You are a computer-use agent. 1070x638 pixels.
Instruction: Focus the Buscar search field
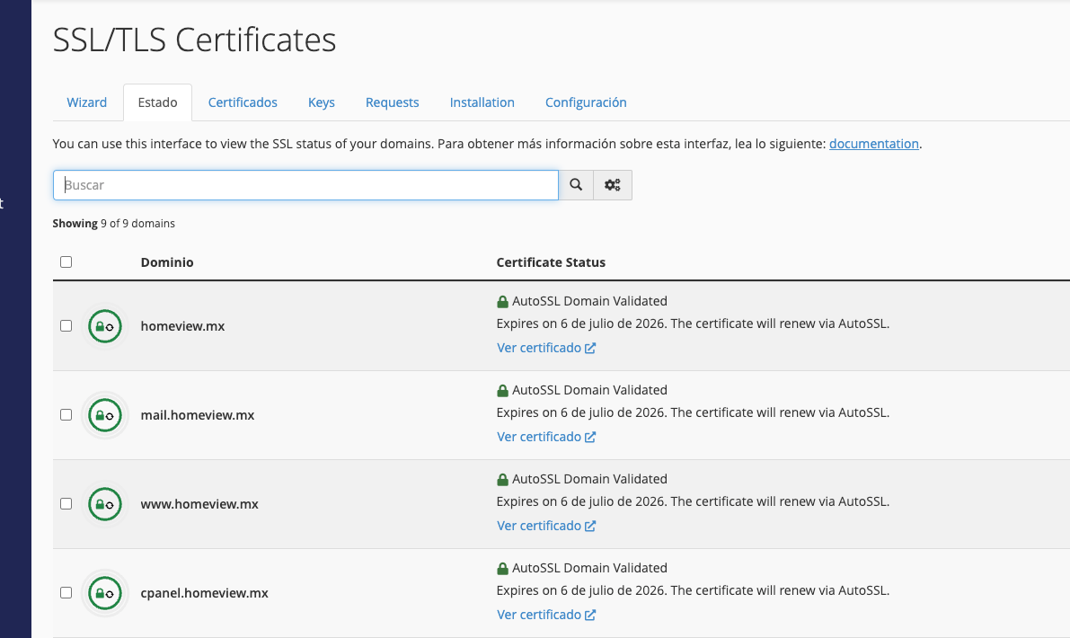coord(305,185)
